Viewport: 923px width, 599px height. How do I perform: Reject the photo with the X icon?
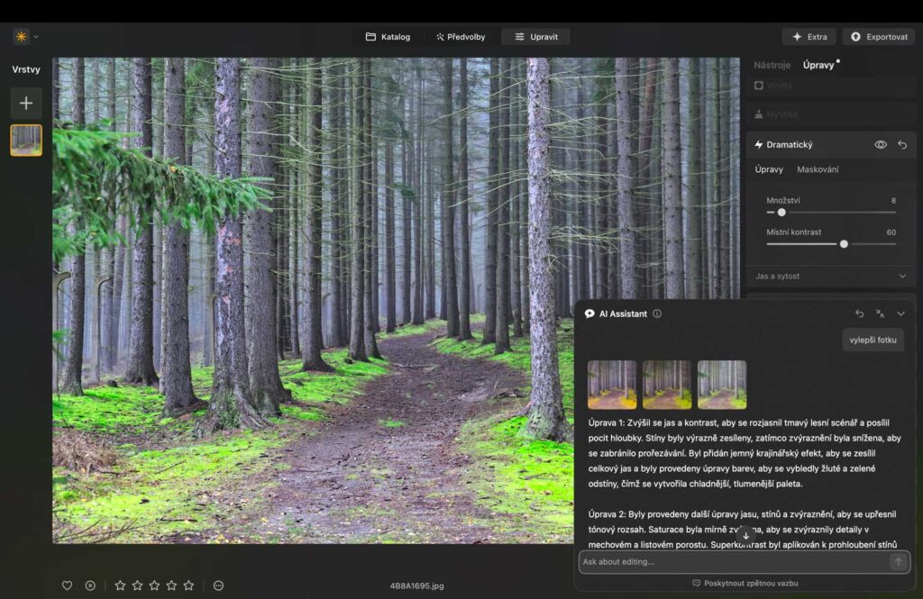coord(89,585)
